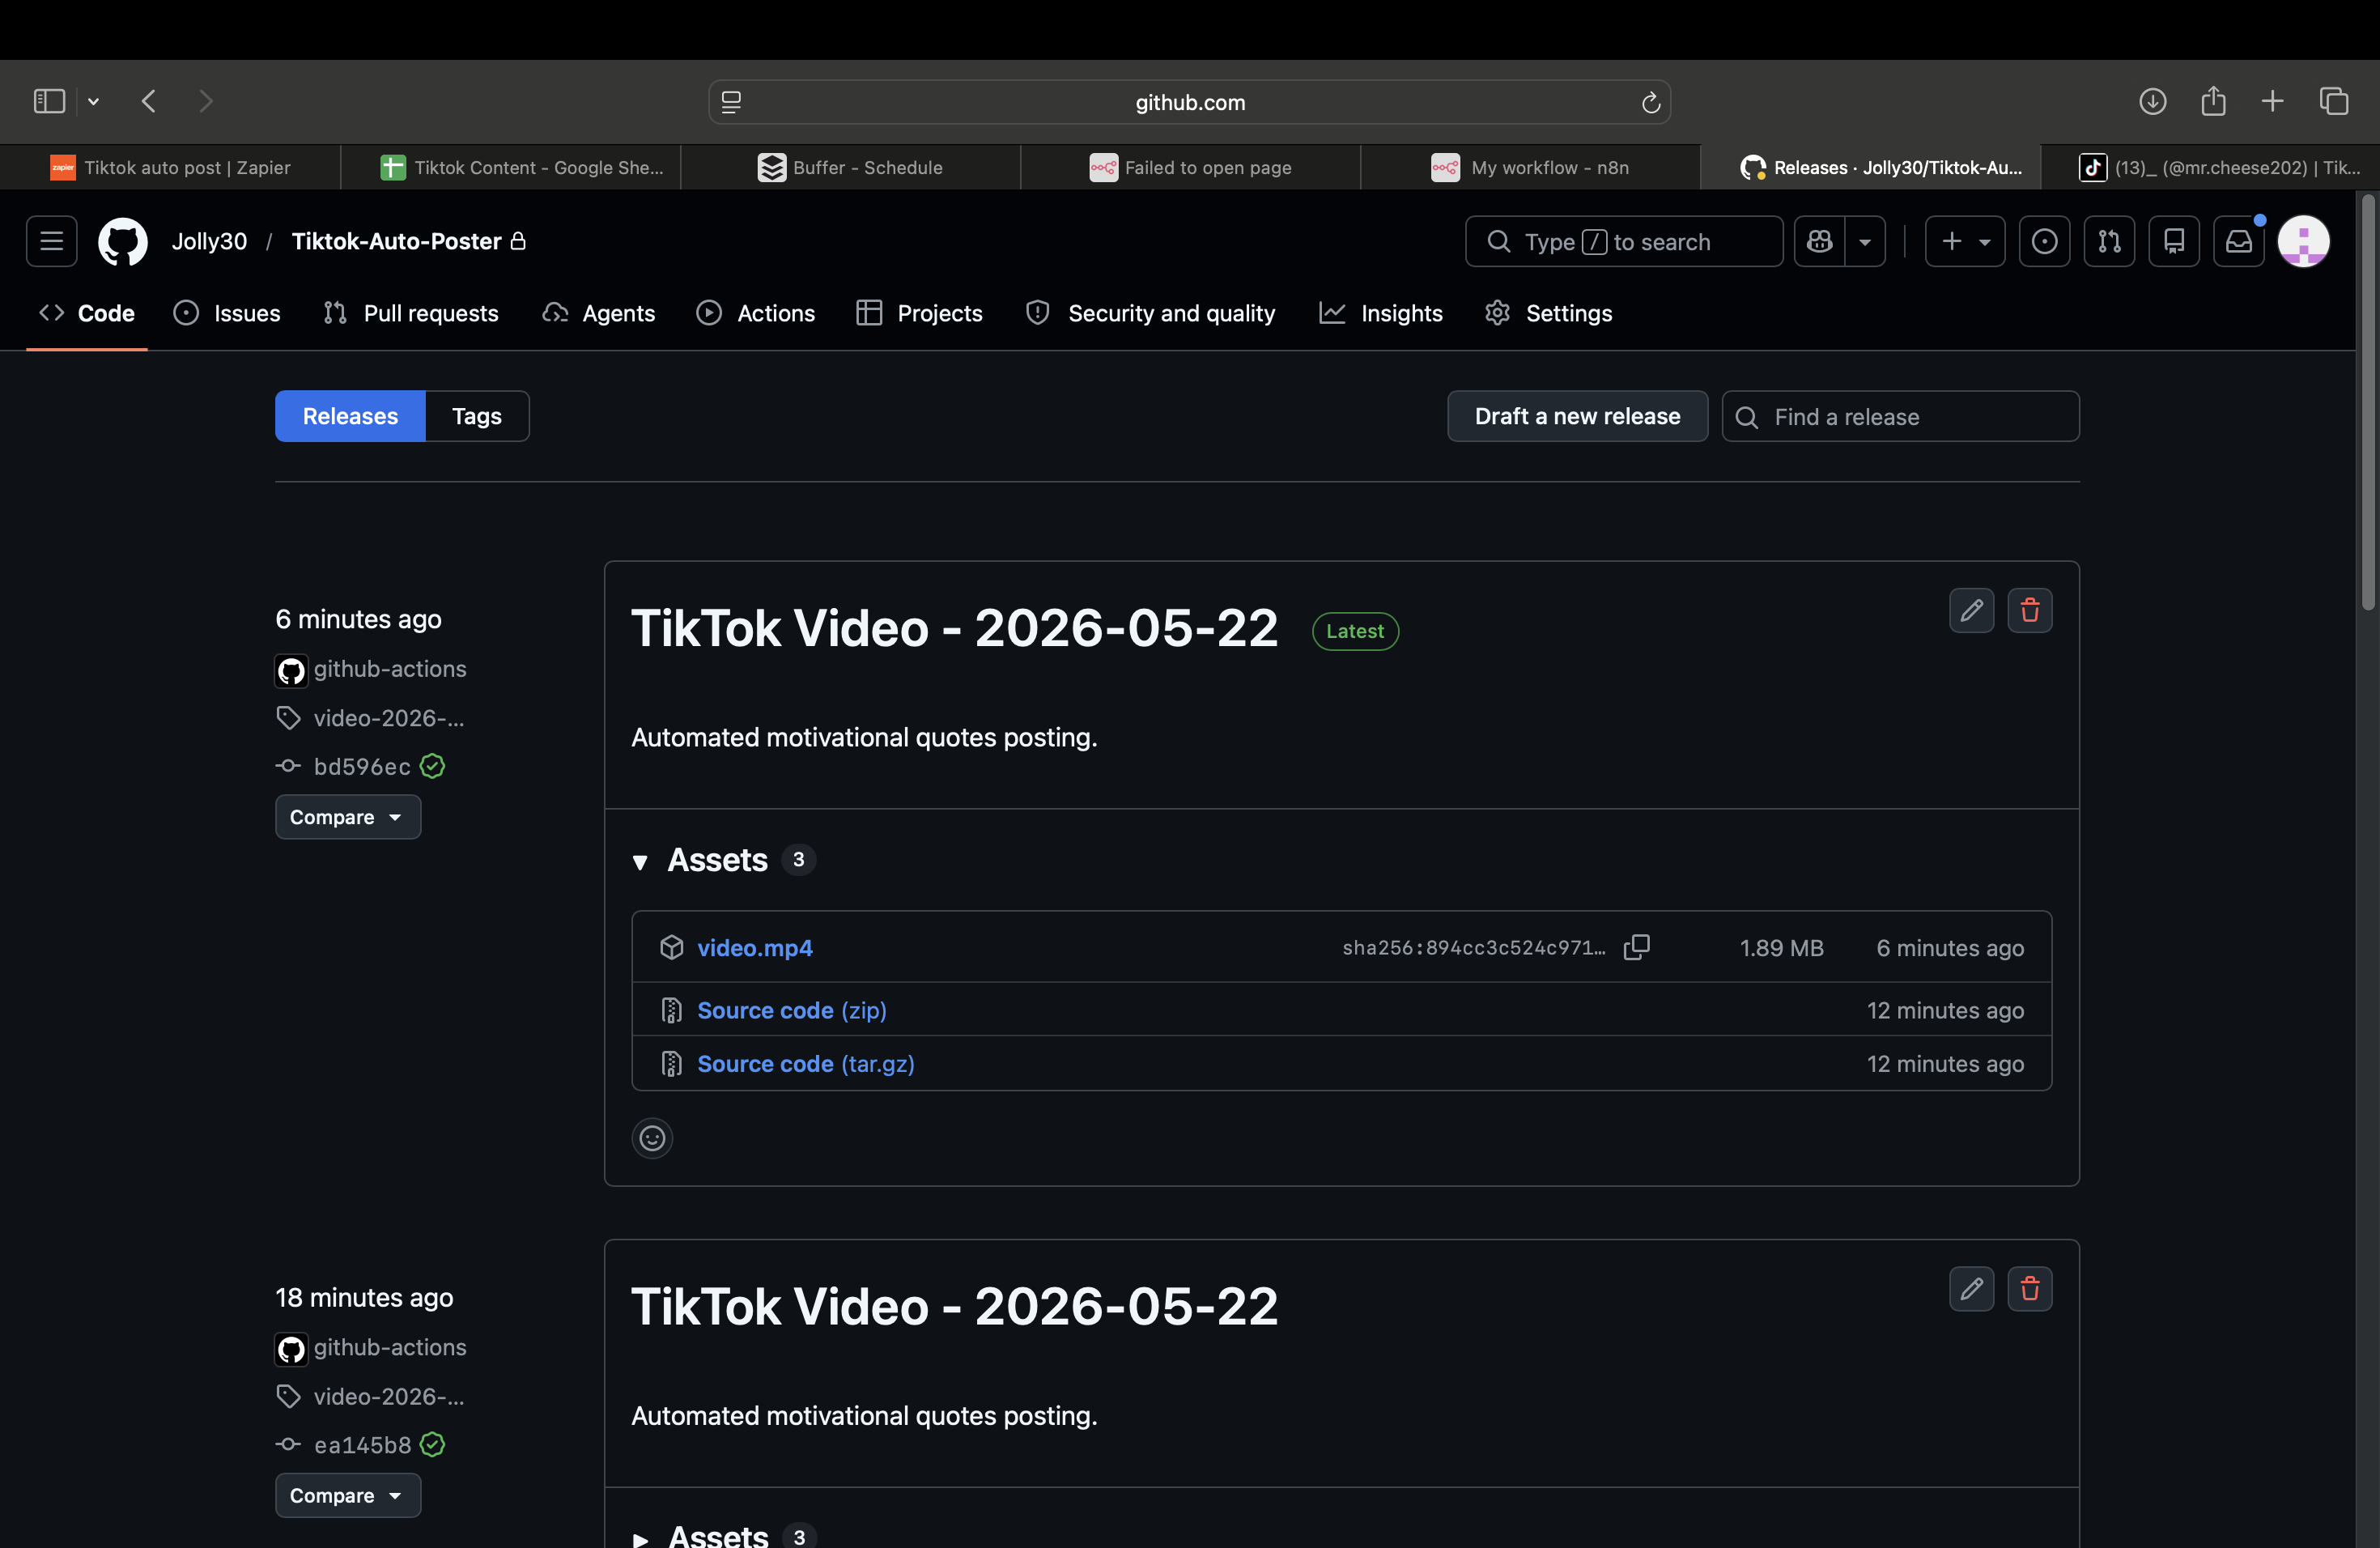
Task: Copy the sha256 hash of video.mp4
Action: (1636, 947)
